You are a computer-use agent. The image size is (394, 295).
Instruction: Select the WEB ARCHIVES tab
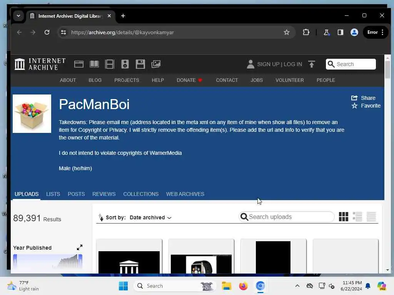point(185,194)
